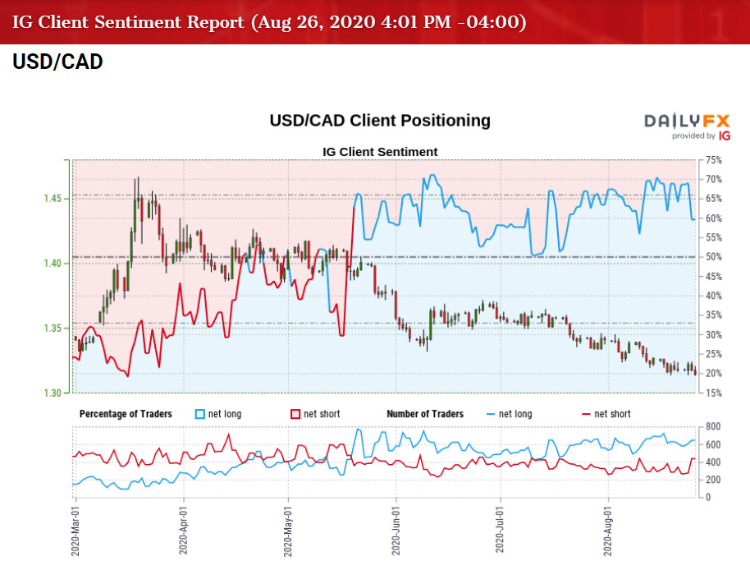This screenshot has height=570, width=750.
Task: Click the 55% sentiment axis label
Action: pyautogui.click(x=714, y=238)
